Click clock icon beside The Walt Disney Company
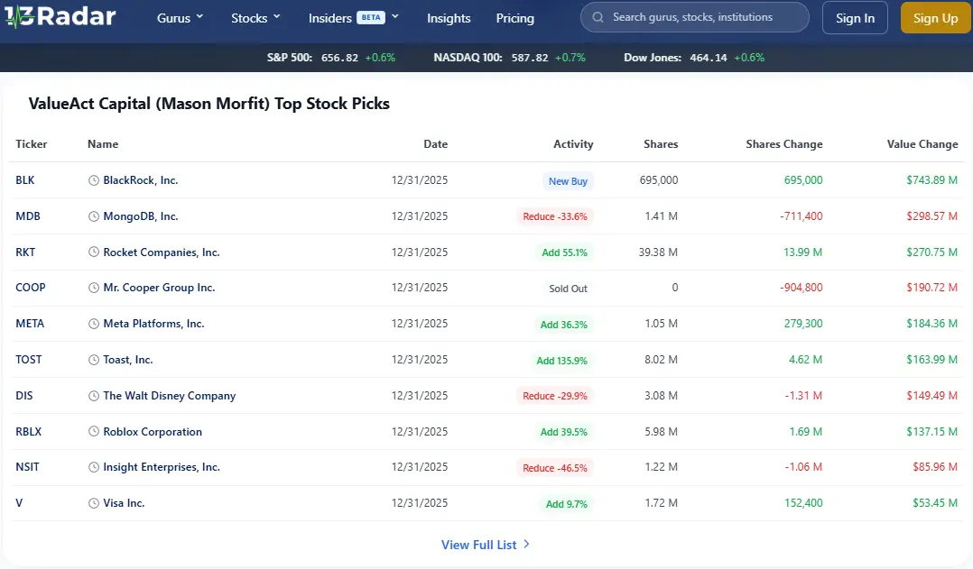Screen dimensions: 973x569 click(94, 396)
